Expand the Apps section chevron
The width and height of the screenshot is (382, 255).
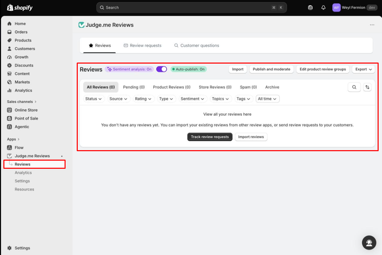pyautogui.click(x=19, y=139)
